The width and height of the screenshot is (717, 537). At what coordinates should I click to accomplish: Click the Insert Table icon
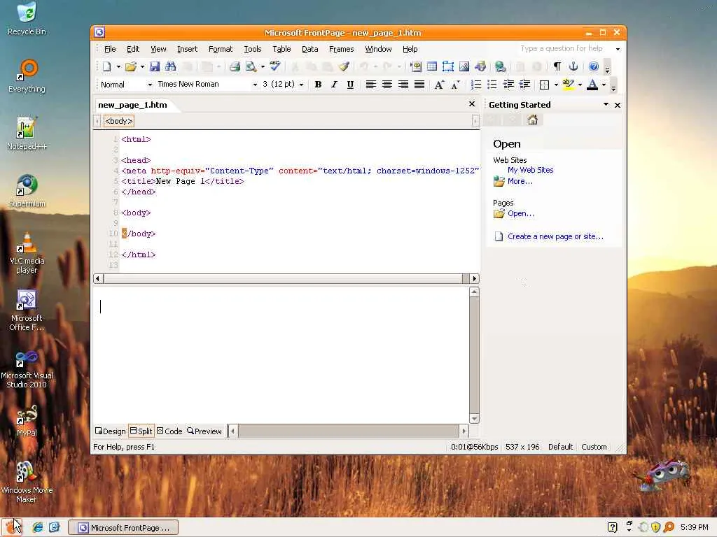(x=431, y=66)
